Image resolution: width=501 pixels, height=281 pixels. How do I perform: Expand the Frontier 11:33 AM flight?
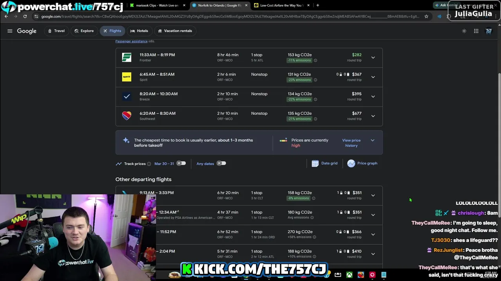(x=373, y=57)
